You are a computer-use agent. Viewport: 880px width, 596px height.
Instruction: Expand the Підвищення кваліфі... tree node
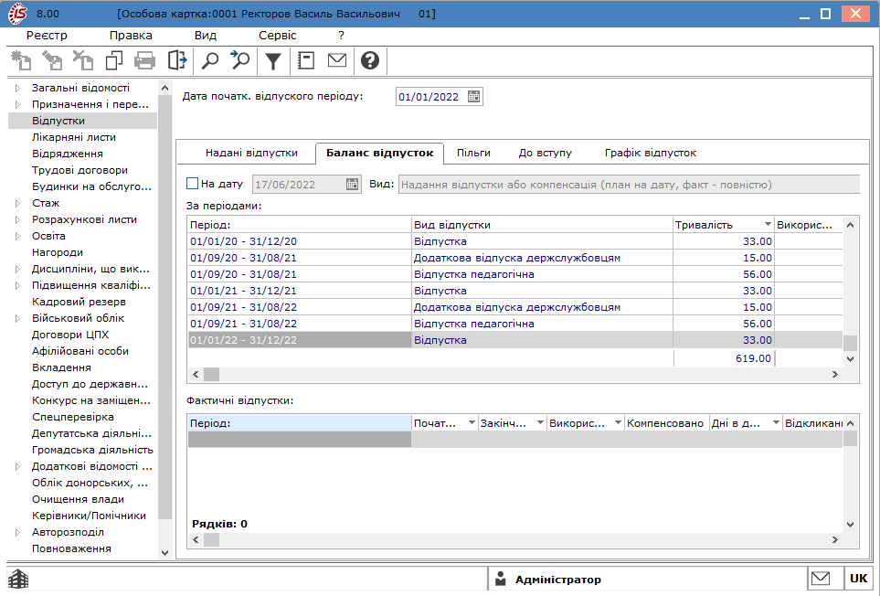click(18, 285)
